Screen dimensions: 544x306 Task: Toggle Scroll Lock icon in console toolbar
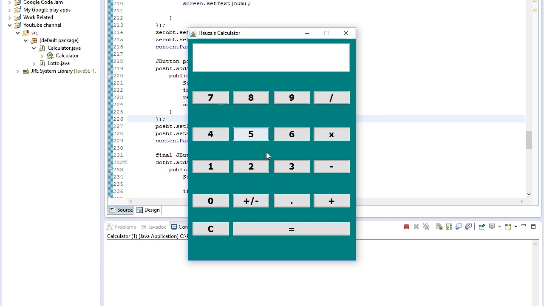tap(449, 227)
